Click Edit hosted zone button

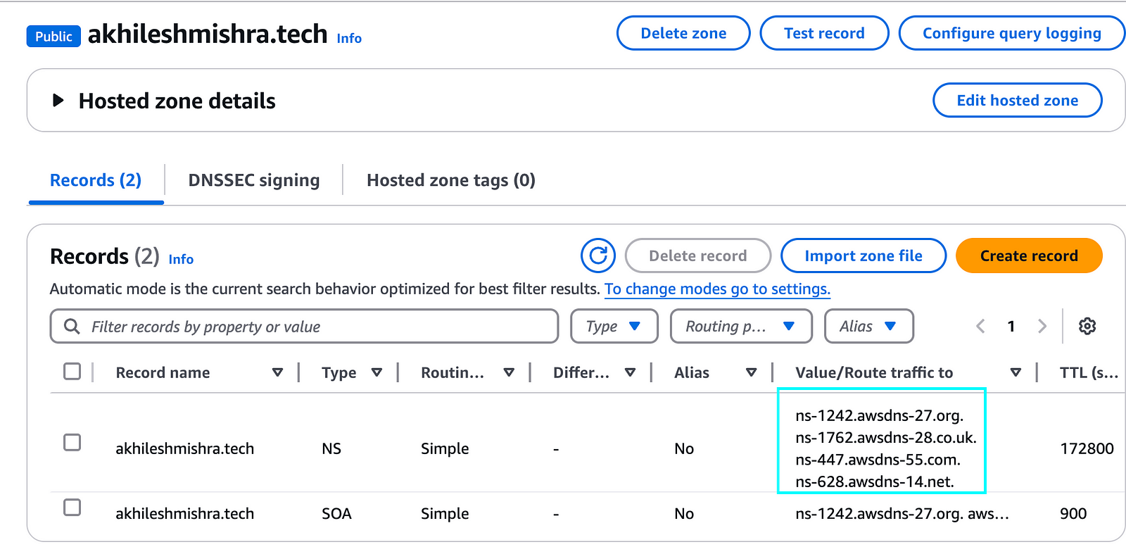pyautogui.click(x=1017, y=100)
